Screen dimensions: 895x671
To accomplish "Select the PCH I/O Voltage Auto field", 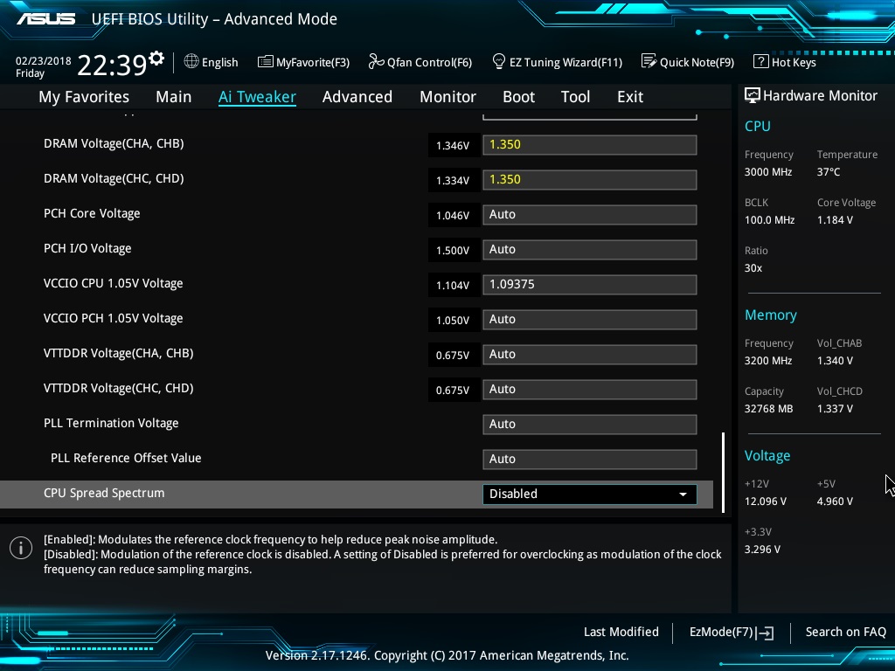I will point(590,249).
